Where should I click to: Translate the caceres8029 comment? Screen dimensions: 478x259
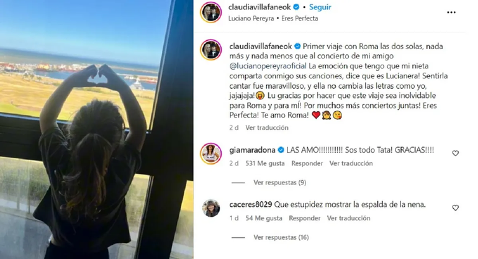(348, 218)
